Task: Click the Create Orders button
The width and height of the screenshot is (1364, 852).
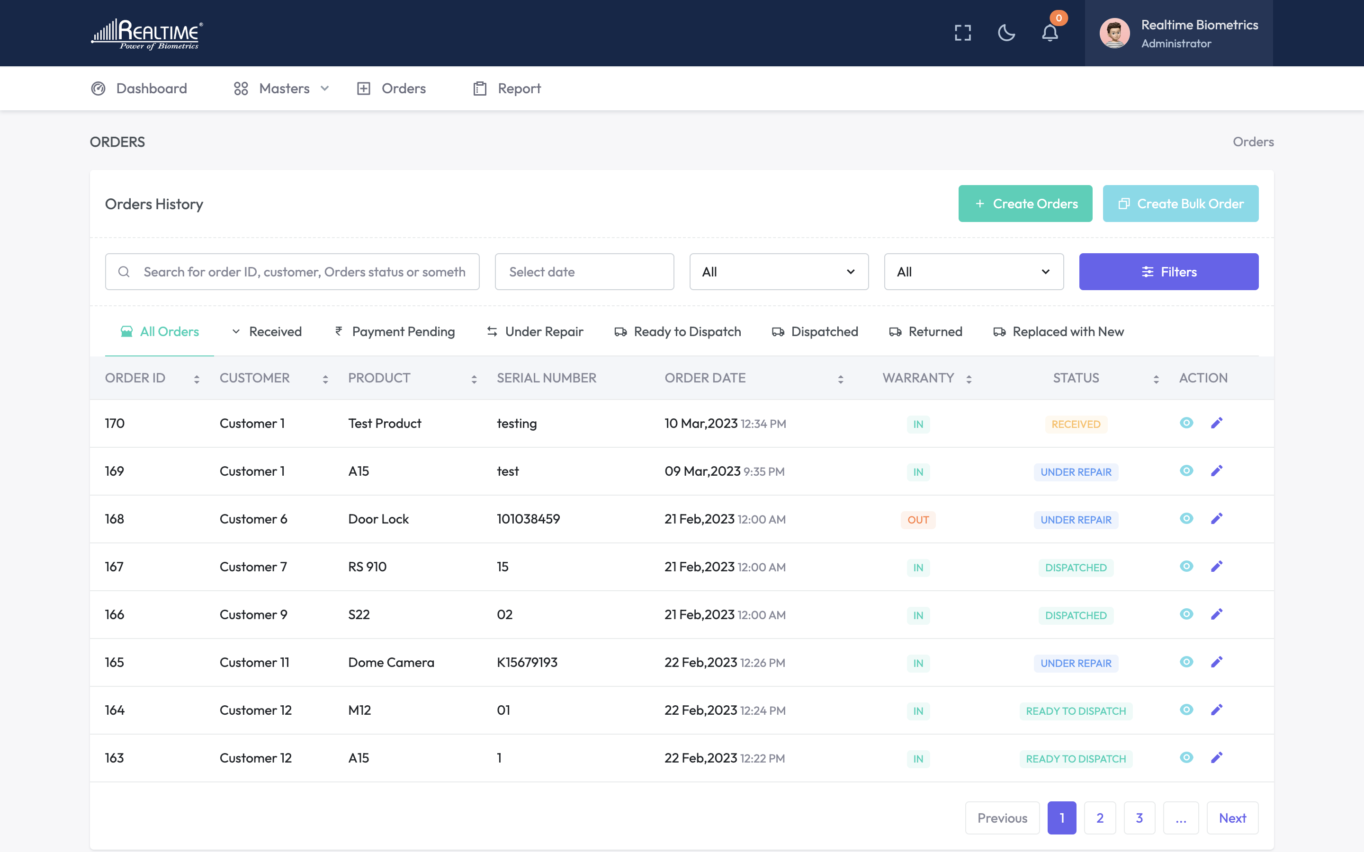Action: (1025, 204)
